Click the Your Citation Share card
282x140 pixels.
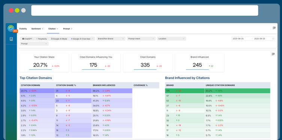(x=44, y=63)
